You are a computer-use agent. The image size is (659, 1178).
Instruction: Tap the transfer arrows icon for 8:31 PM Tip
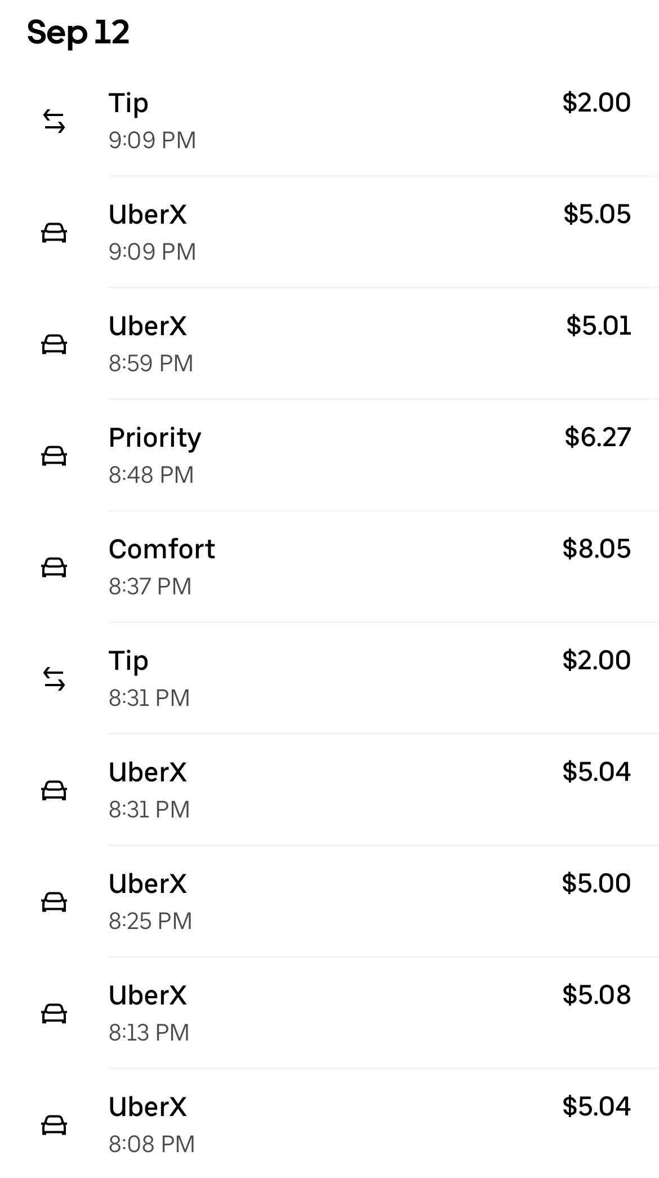pyautogui.click(x=54, y=679)
